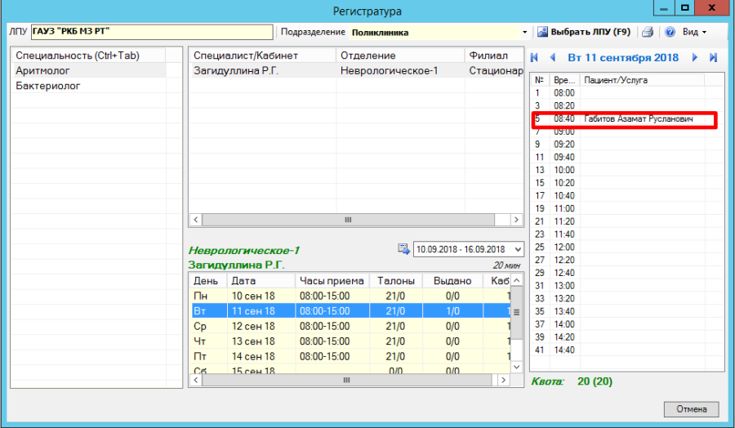This screenshot has height=428, width=735.
Task: Click the Пациент/Услуга column header
Action: [x=642, y=80]
